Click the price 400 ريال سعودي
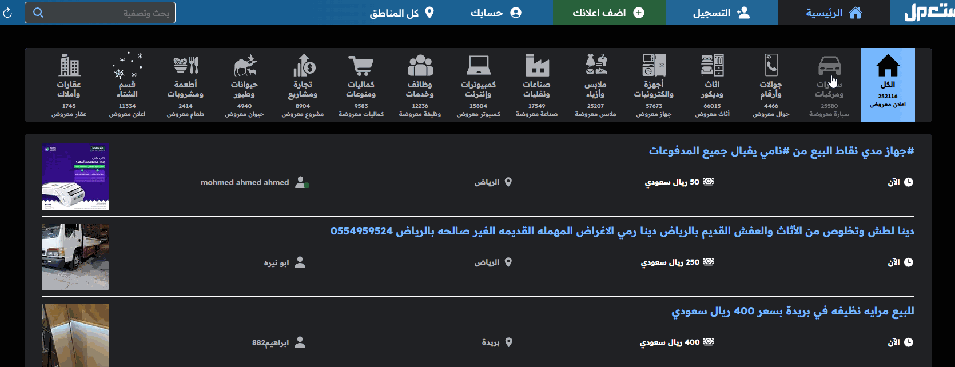955x367 pixels. coord(670,342)
